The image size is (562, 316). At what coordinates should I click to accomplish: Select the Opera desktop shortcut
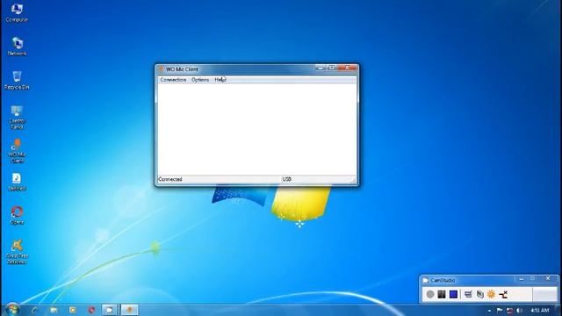click(17, 215)
